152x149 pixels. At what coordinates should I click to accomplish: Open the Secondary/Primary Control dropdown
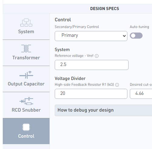click(91, 36)
